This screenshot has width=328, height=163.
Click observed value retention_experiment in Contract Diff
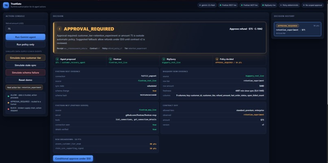[254, 115]
